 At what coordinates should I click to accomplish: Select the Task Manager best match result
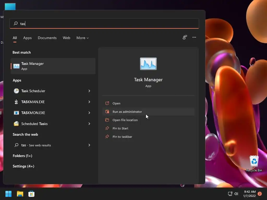(x=53, y=66)
